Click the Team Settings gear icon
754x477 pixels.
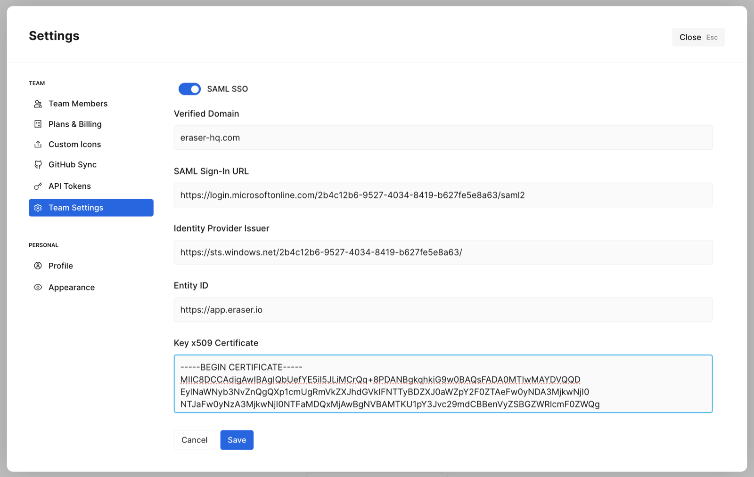point(38,208)
